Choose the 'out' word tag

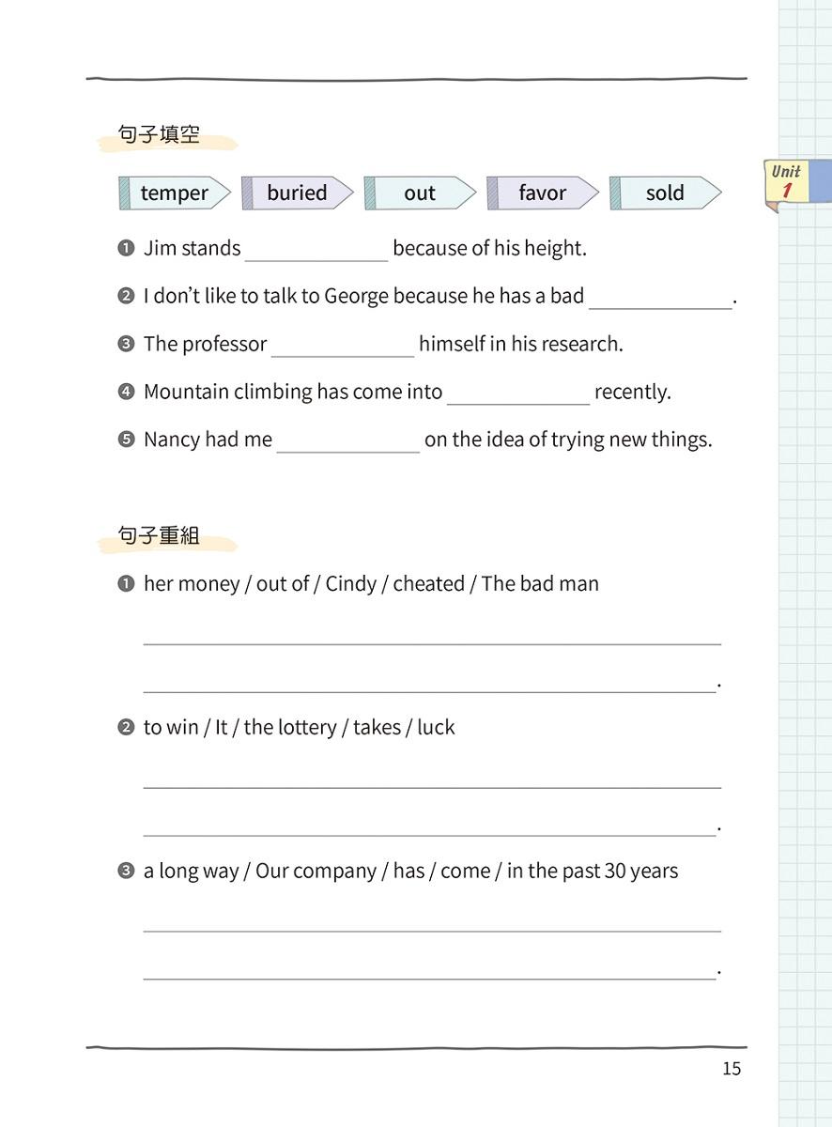[420, 193]
